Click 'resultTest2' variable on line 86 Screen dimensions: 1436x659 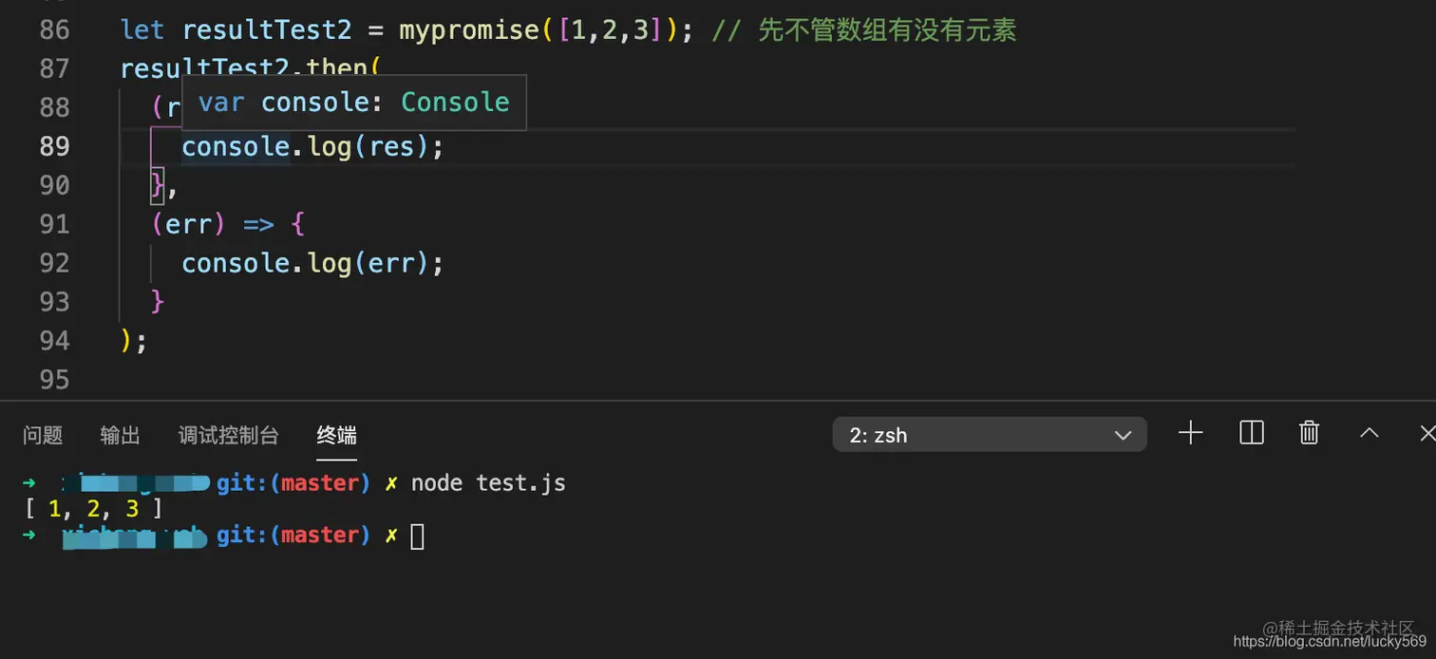pos(267,30)
